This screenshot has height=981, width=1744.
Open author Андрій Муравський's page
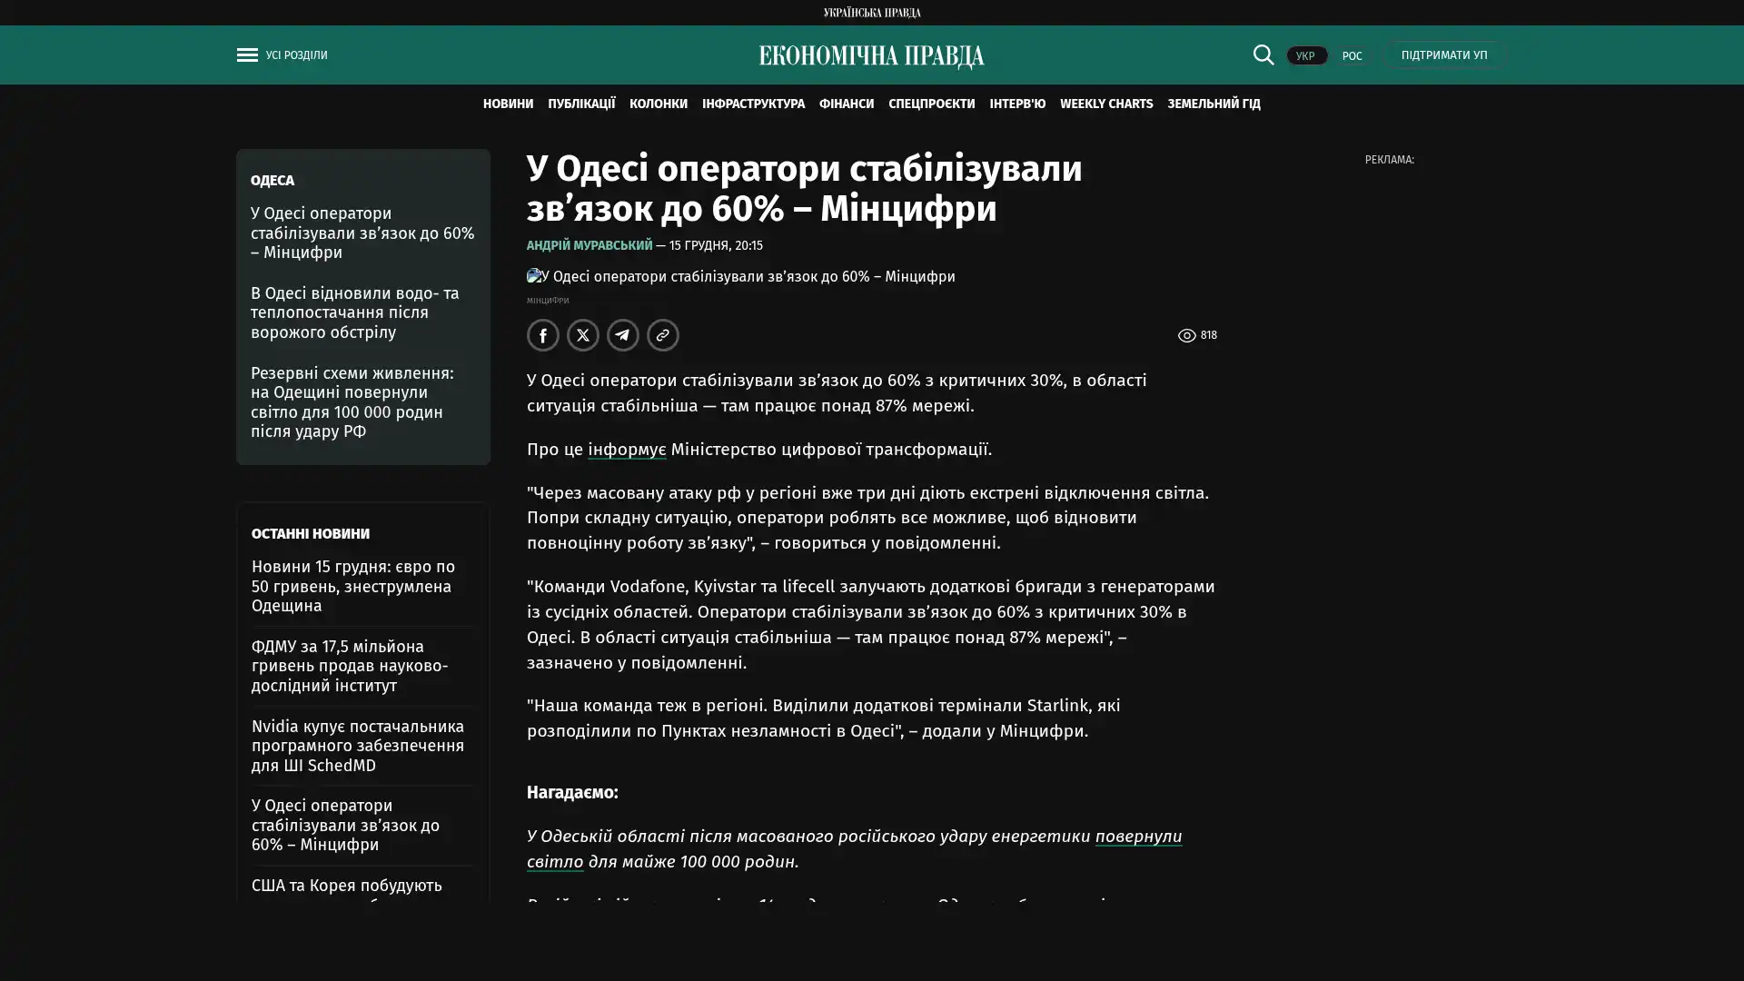(589, 245)
